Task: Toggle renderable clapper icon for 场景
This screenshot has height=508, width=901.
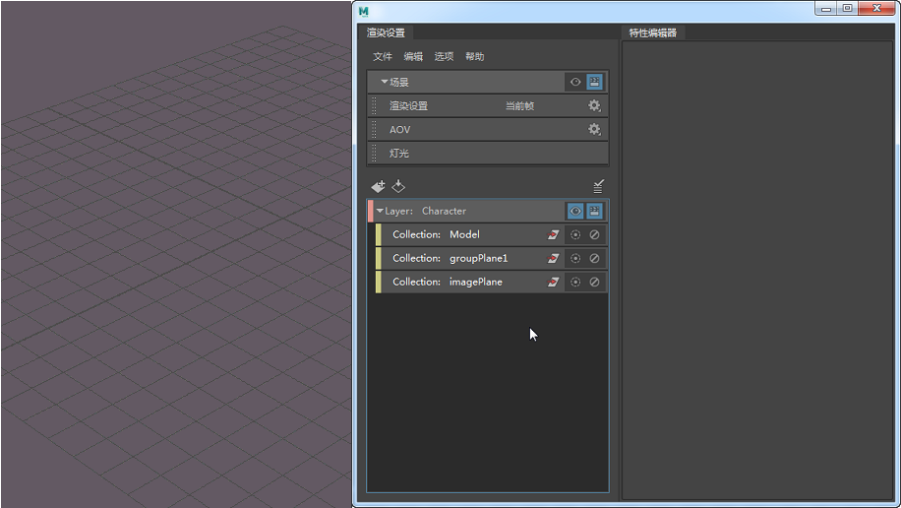Action: click(595, 83)
